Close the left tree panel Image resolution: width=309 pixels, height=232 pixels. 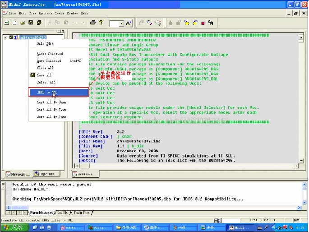coord(63,31)
